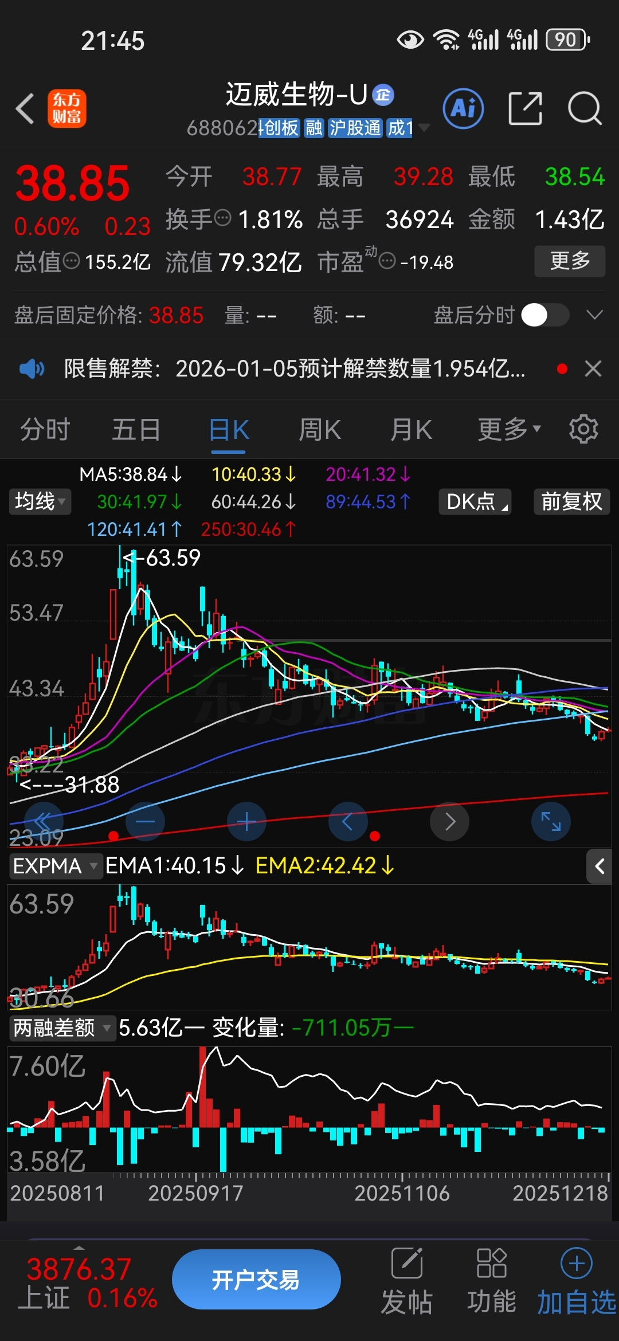Tap the 最高 39.28 value
Viewport: 619px width, 1341px height.
(x=385, y=177)
